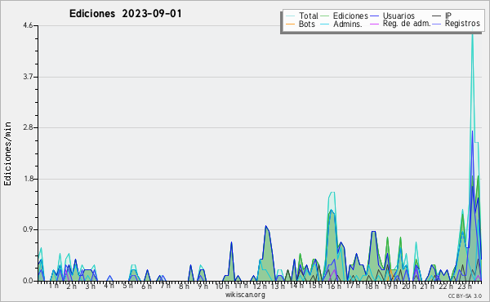Click the chart title 'Ediciones 2023-09-01'
This screenshot has height=302, width=490.
(125, 14)
